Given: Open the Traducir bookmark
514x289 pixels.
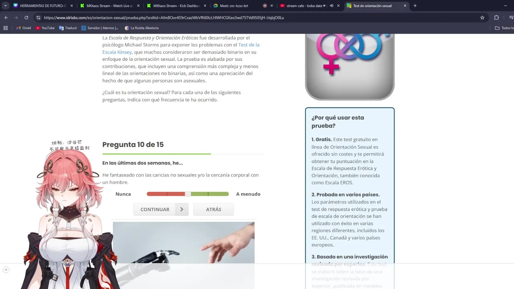Looking at the screenshot, I should [68, 28].
